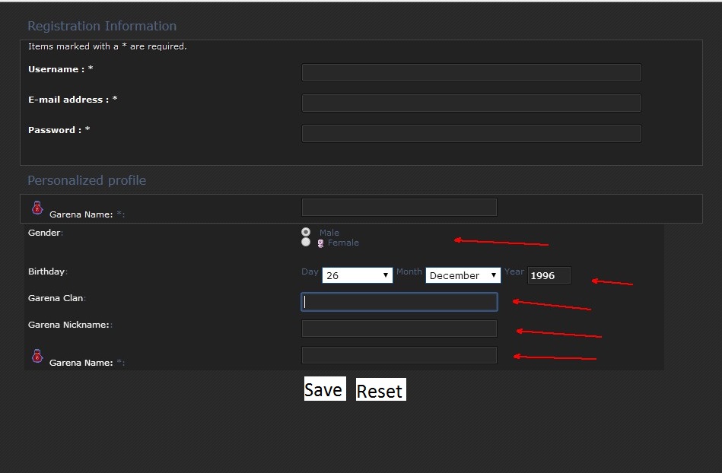Click the Garena Clan label
Image resolution: width=722 pixels, height=473 pixels.
[56, 298]
